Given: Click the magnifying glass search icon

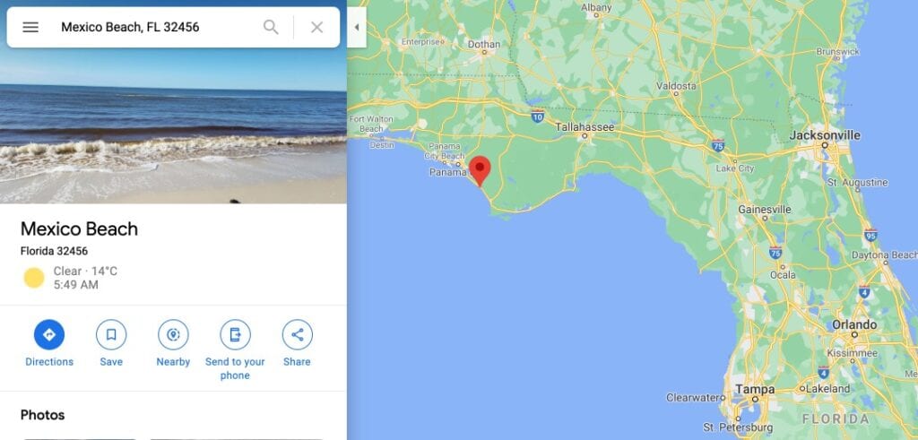Looking at the screenshot, I should click(271, 27).
